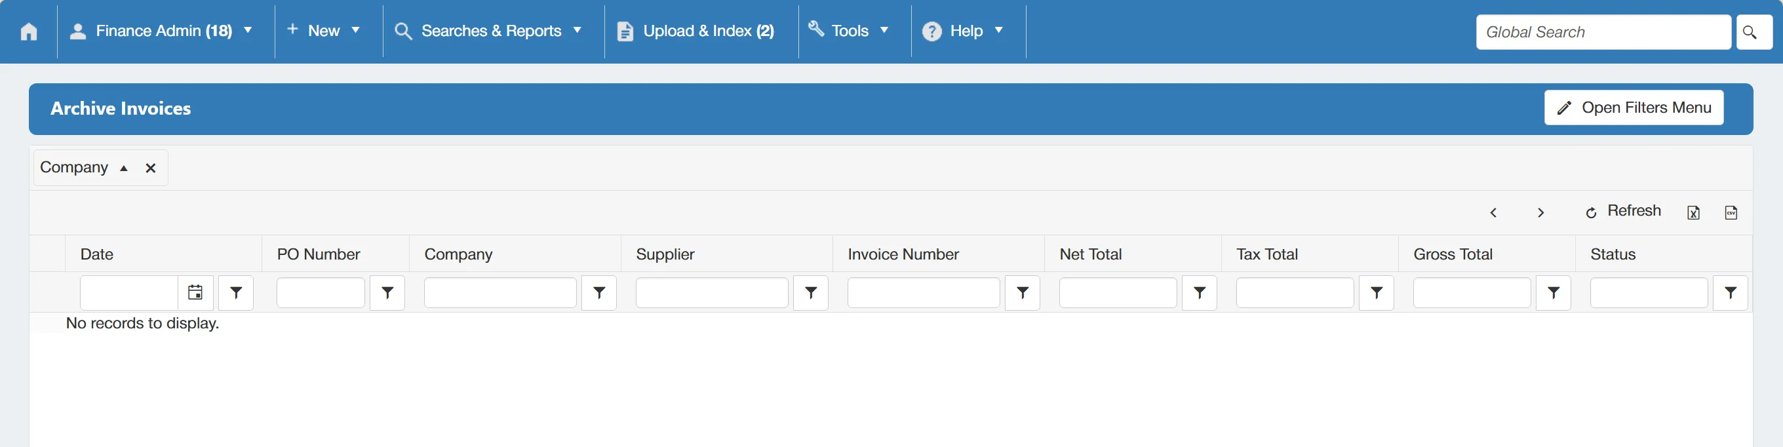Refresh the invoice grid
Viewport: 1783px width, 447px height.
pyautogui.click(x=1623, y=211)
